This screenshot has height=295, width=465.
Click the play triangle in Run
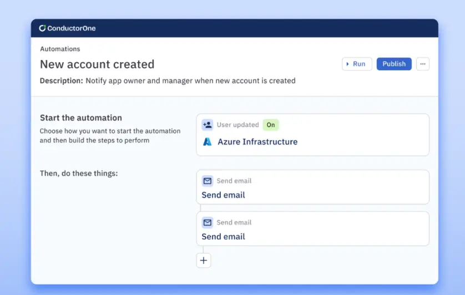pos(347,64)
